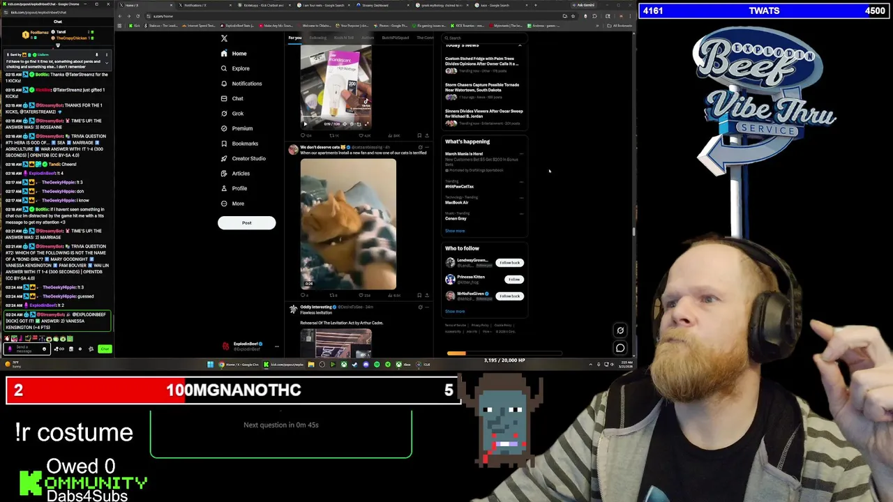Open chat settings gear icon
Image resolution: width=893 pixels, height=502 pixels.
pyautogui.click(x=91, y=349)
